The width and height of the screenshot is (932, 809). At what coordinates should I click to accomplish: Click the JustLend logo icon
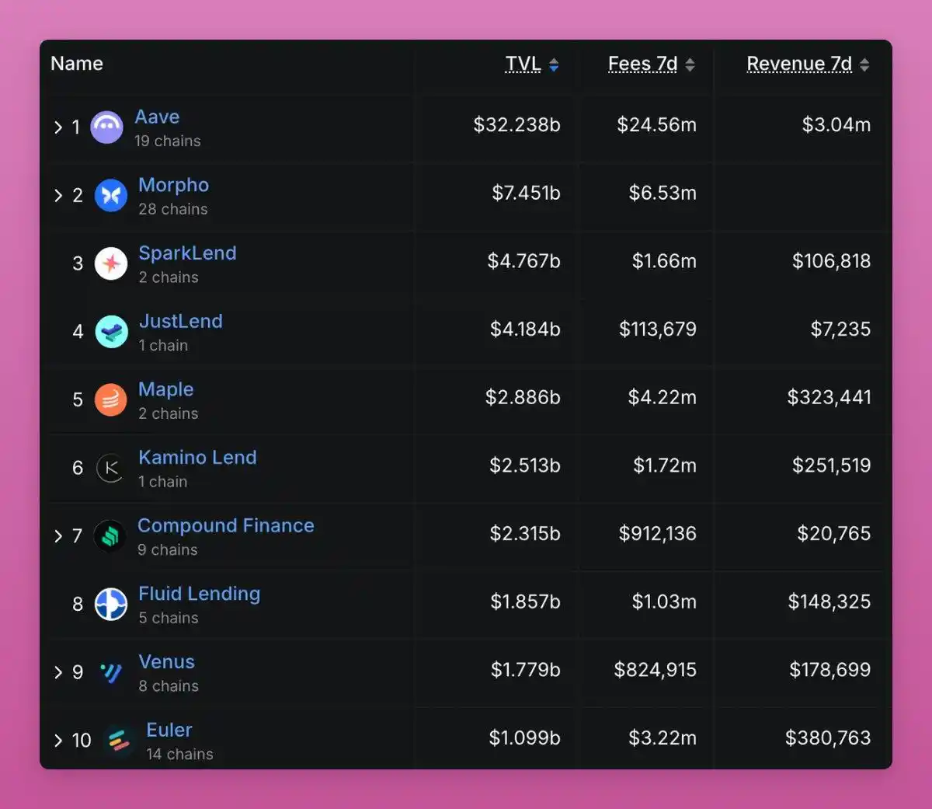tap(111, 331)
